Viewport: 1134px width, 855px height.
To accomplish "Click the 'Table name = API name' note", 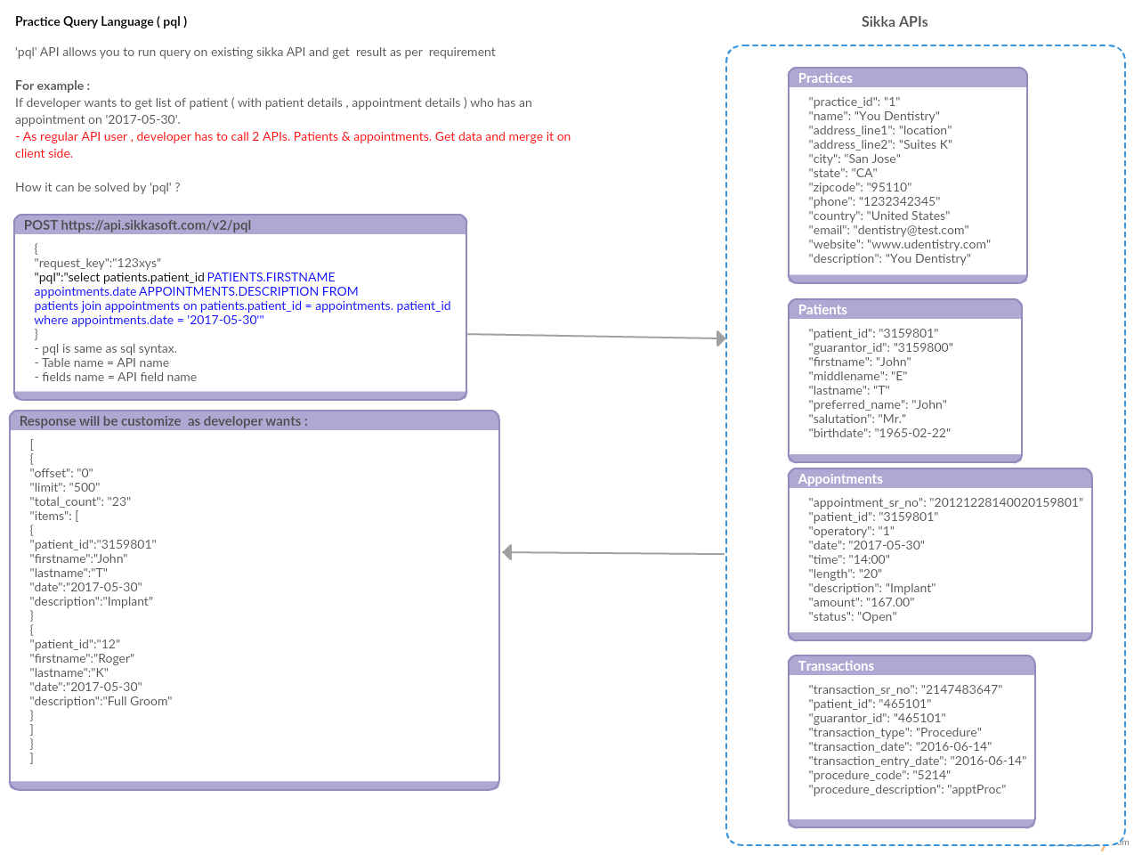I will [101, 362].
